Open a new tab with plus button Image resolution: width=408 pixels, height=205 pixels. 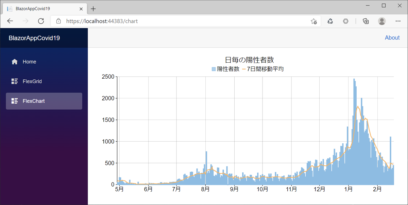(x=93, y=9)
